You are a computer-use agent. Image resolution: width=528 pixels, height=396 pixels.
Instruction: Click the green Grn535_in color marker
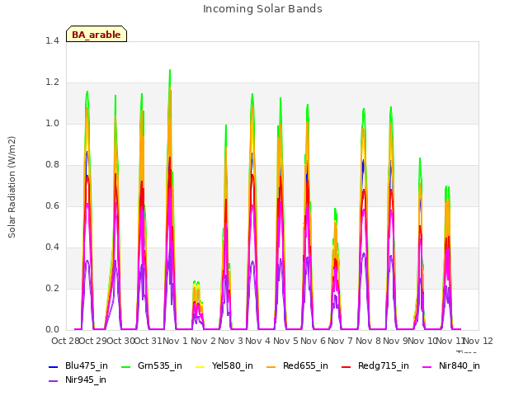tap(125, 366)
